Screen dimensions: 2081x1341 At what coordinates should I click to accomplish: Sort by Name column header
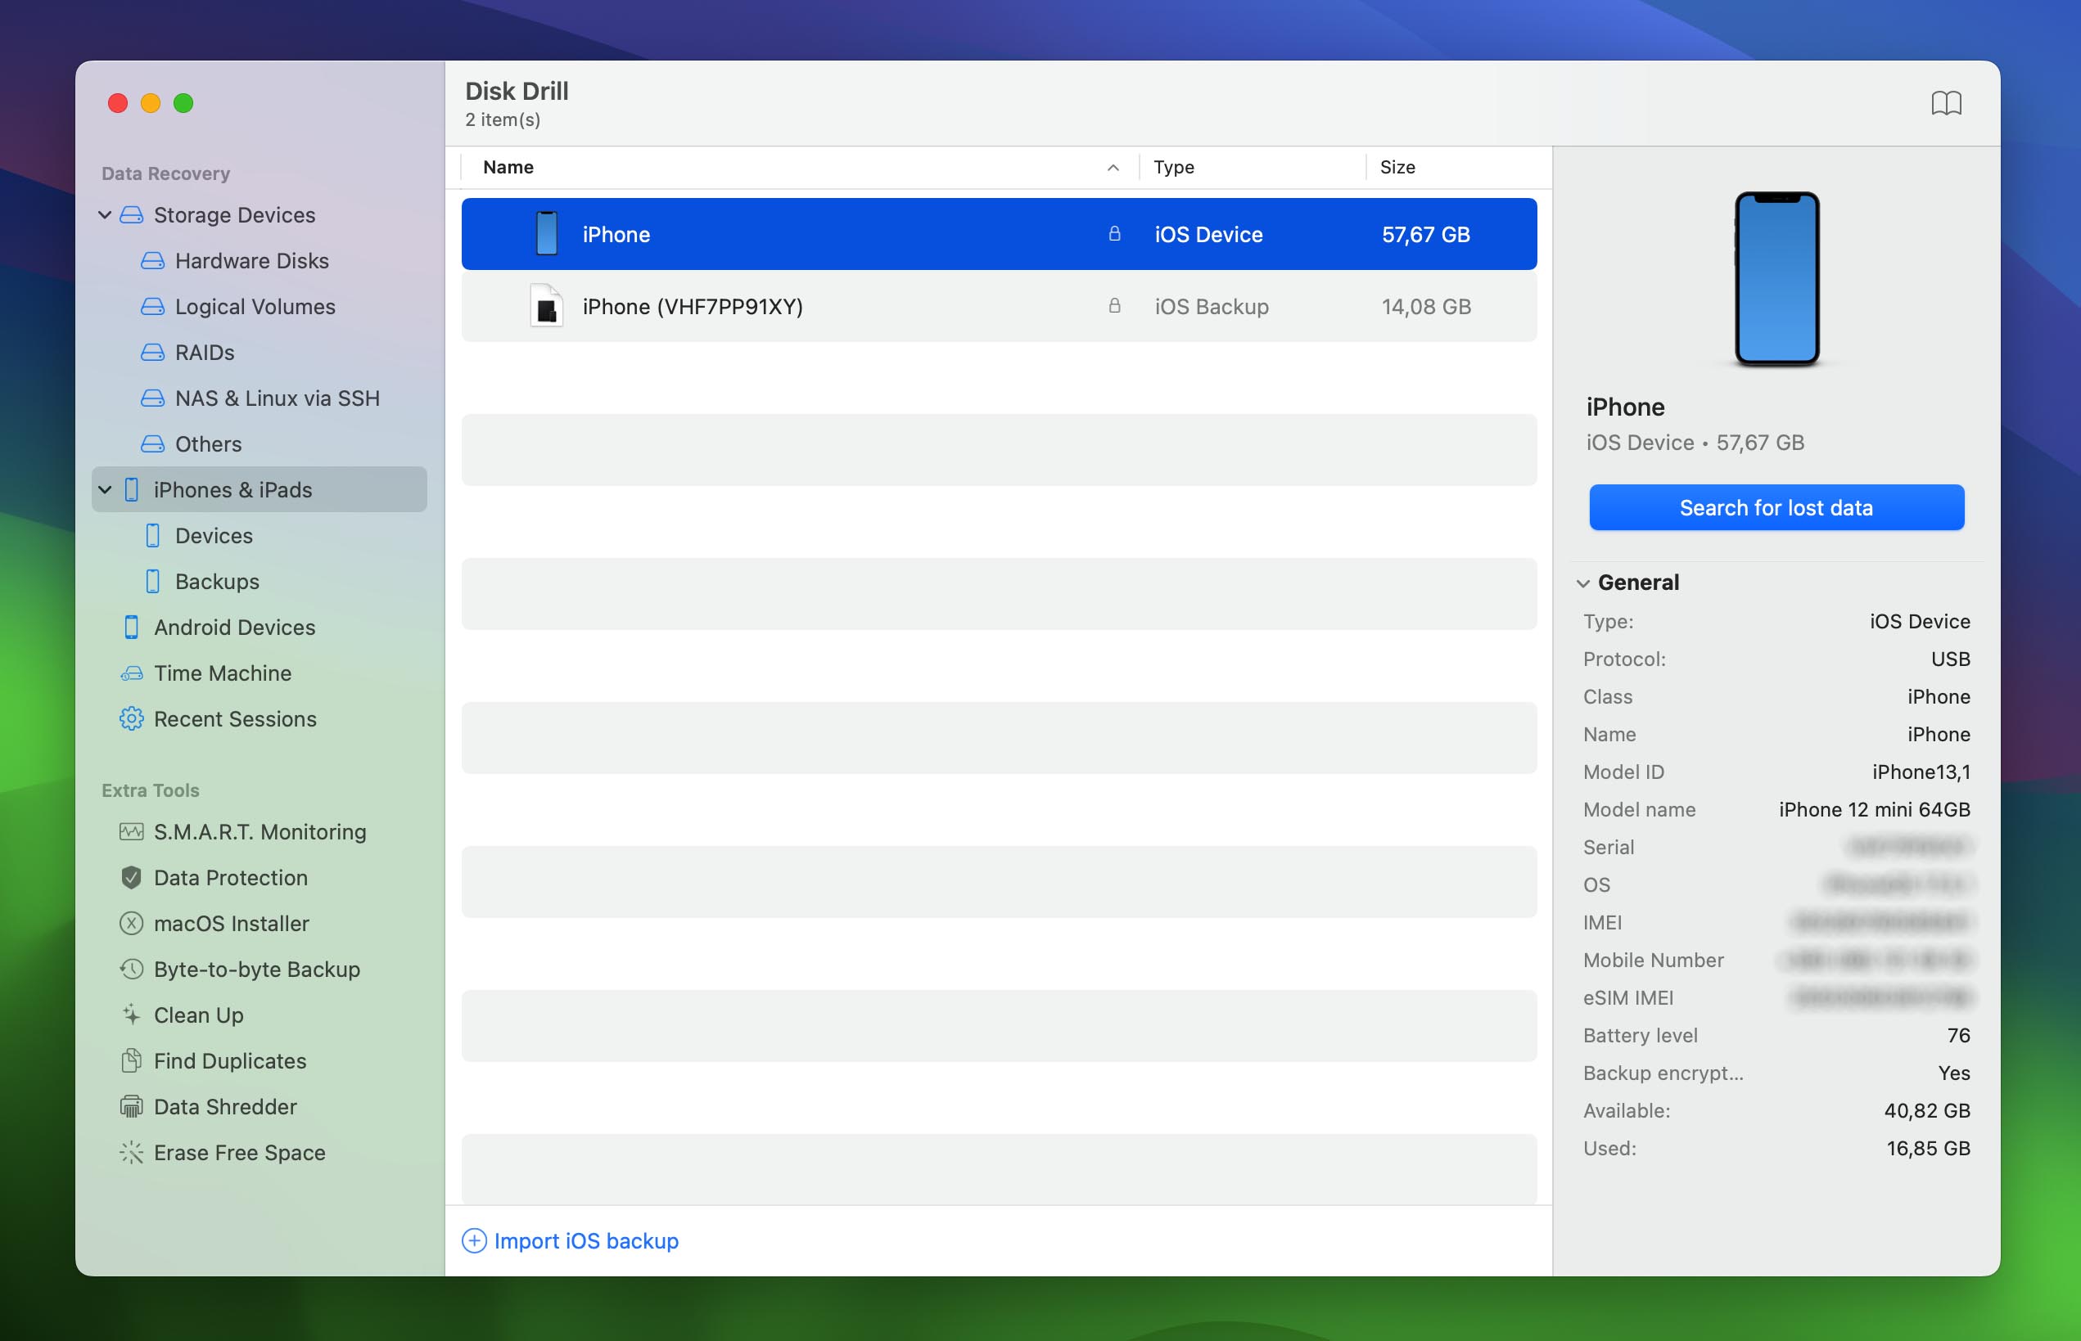point(508,167)
